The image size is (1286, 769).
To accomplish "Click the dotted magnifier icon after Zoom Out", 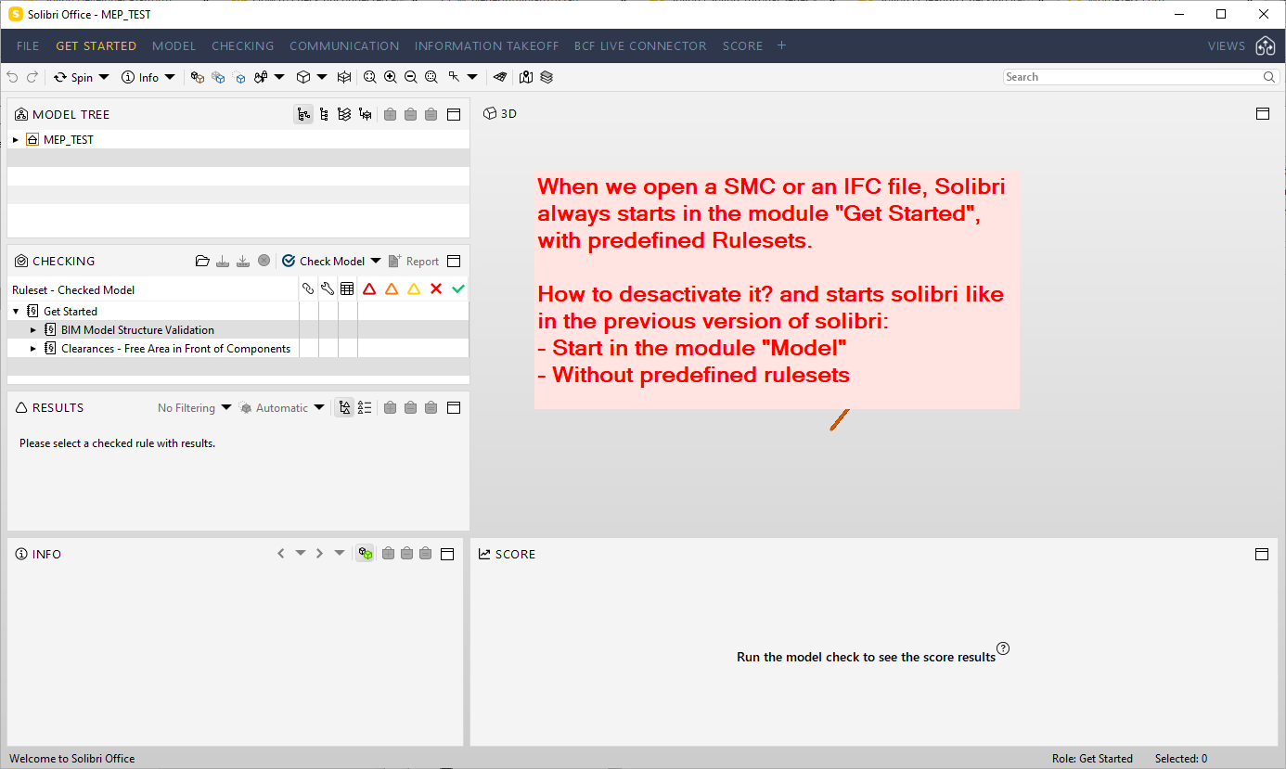I will point(431,78).
